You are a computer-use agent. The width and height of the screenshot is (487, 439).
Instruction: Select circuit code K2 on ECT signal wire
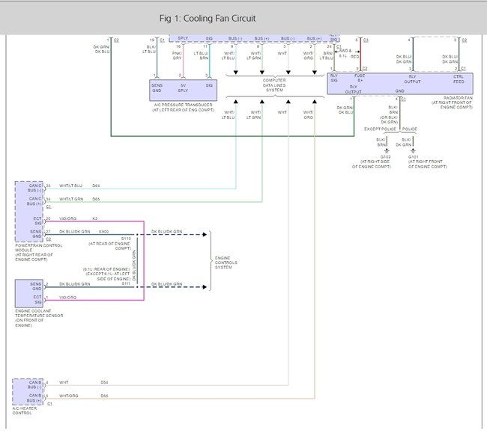pos(94,218)
